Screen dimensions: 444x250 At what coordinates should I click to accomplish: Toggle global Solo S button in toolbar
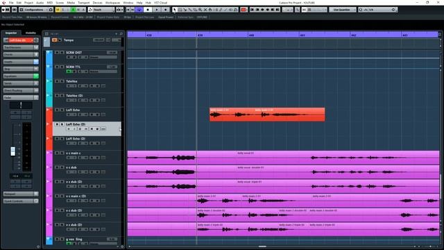(x=63, y=10)
